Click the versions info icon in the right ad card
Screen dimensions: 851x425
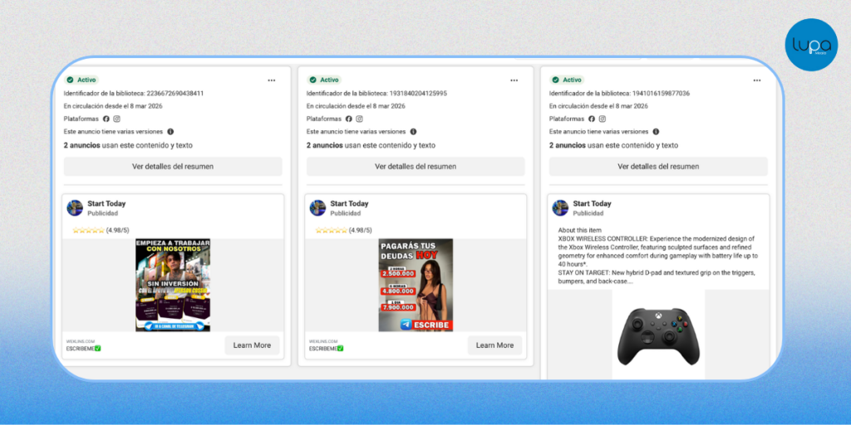(656, 131)
